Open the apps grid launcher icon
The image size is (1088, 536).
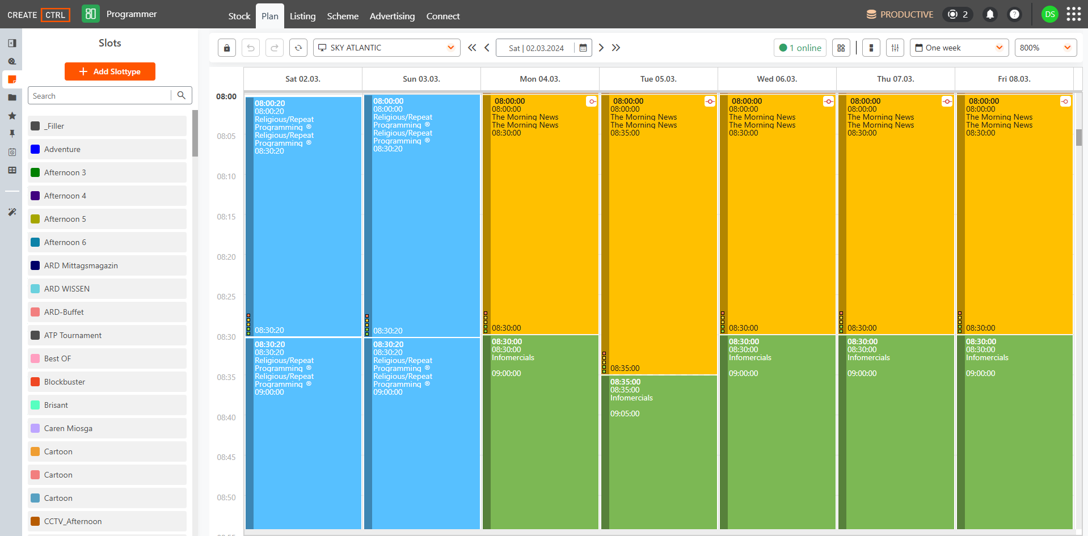tap(1074, 14)
